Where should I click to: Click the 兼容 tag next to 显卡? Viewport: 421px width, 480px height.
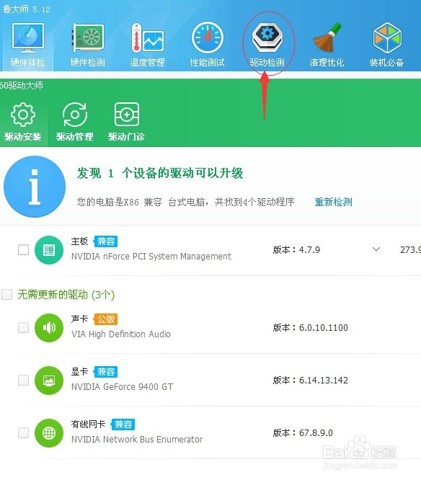click(106, 372)
